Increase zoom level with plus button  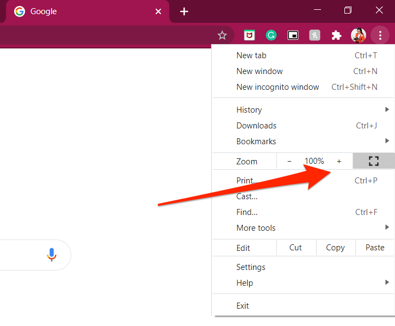click(339, 161)
